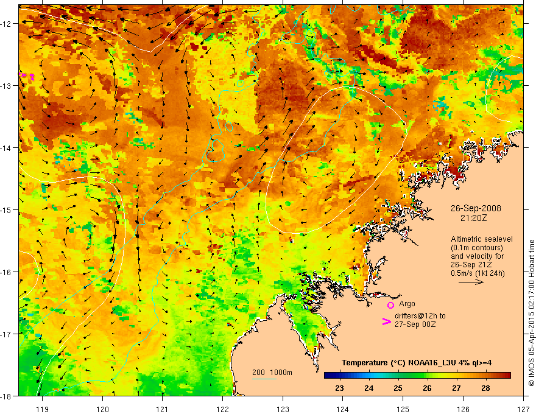The height and width of the screenshot is (414, 536).
Task: Click latitude axis label -14
Action: (6, 148)
